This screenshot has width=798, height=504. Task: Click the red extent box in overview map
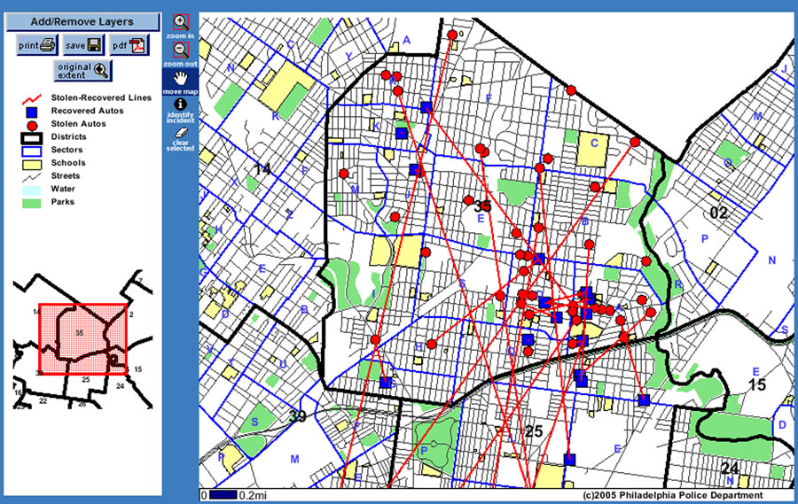point(83,339)
